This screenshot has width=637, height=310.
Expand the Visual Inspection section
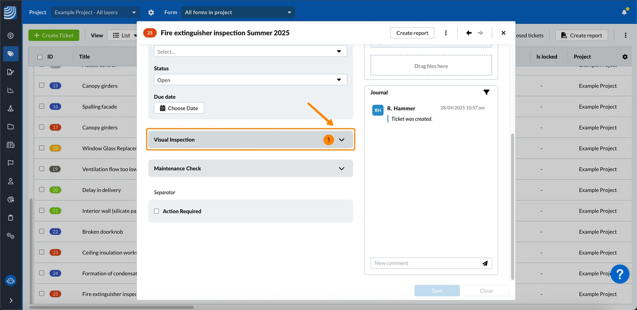[x=250, y=140]
